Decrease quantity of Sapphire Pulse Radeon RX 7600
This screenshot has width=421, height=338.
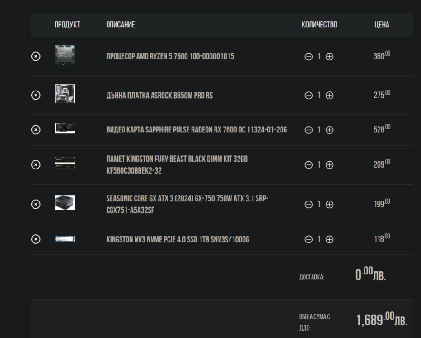tap(309, 130)
